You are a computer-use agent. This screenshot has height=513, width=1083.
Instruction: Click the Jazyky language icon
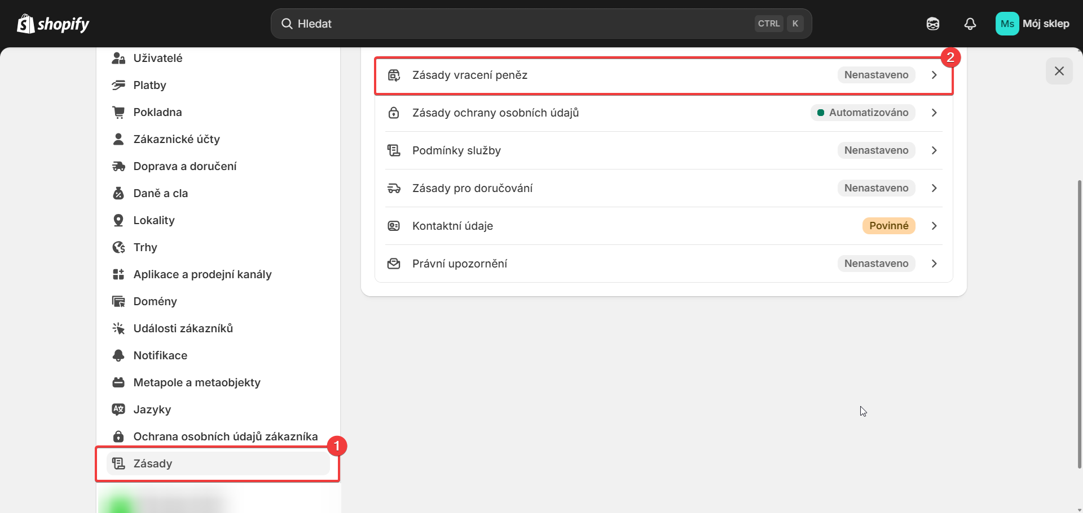coord(118,409)
